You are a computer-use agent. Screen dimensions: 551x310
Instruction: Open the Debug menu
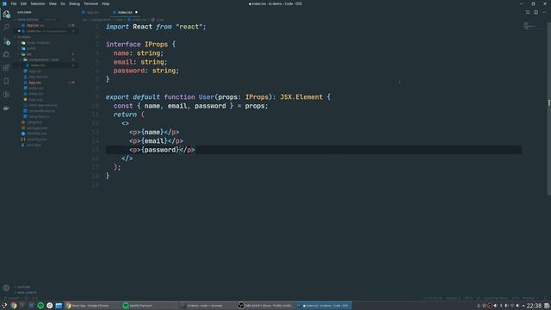74,3
